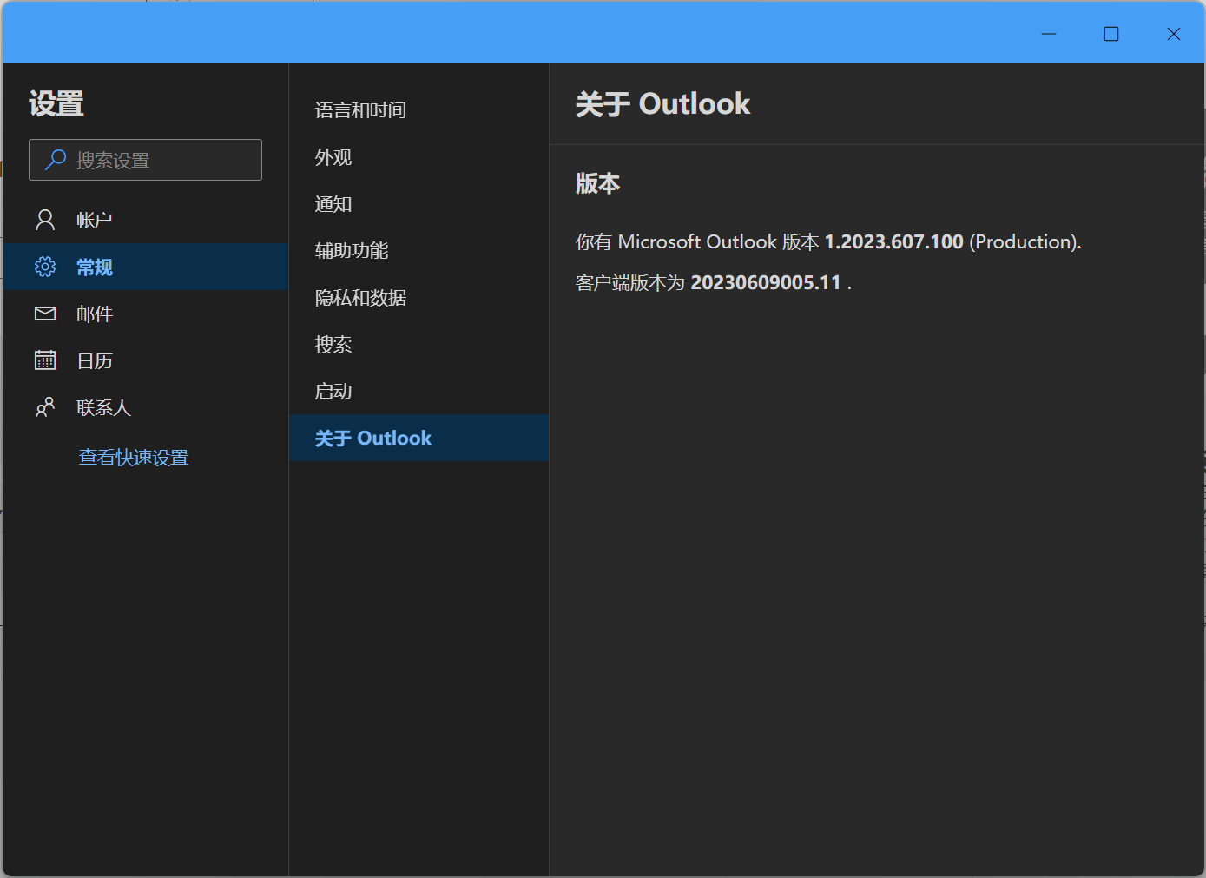Click the calendar icon beside 日历
The width and height of the screenshot is (1206, 878).
45,360
